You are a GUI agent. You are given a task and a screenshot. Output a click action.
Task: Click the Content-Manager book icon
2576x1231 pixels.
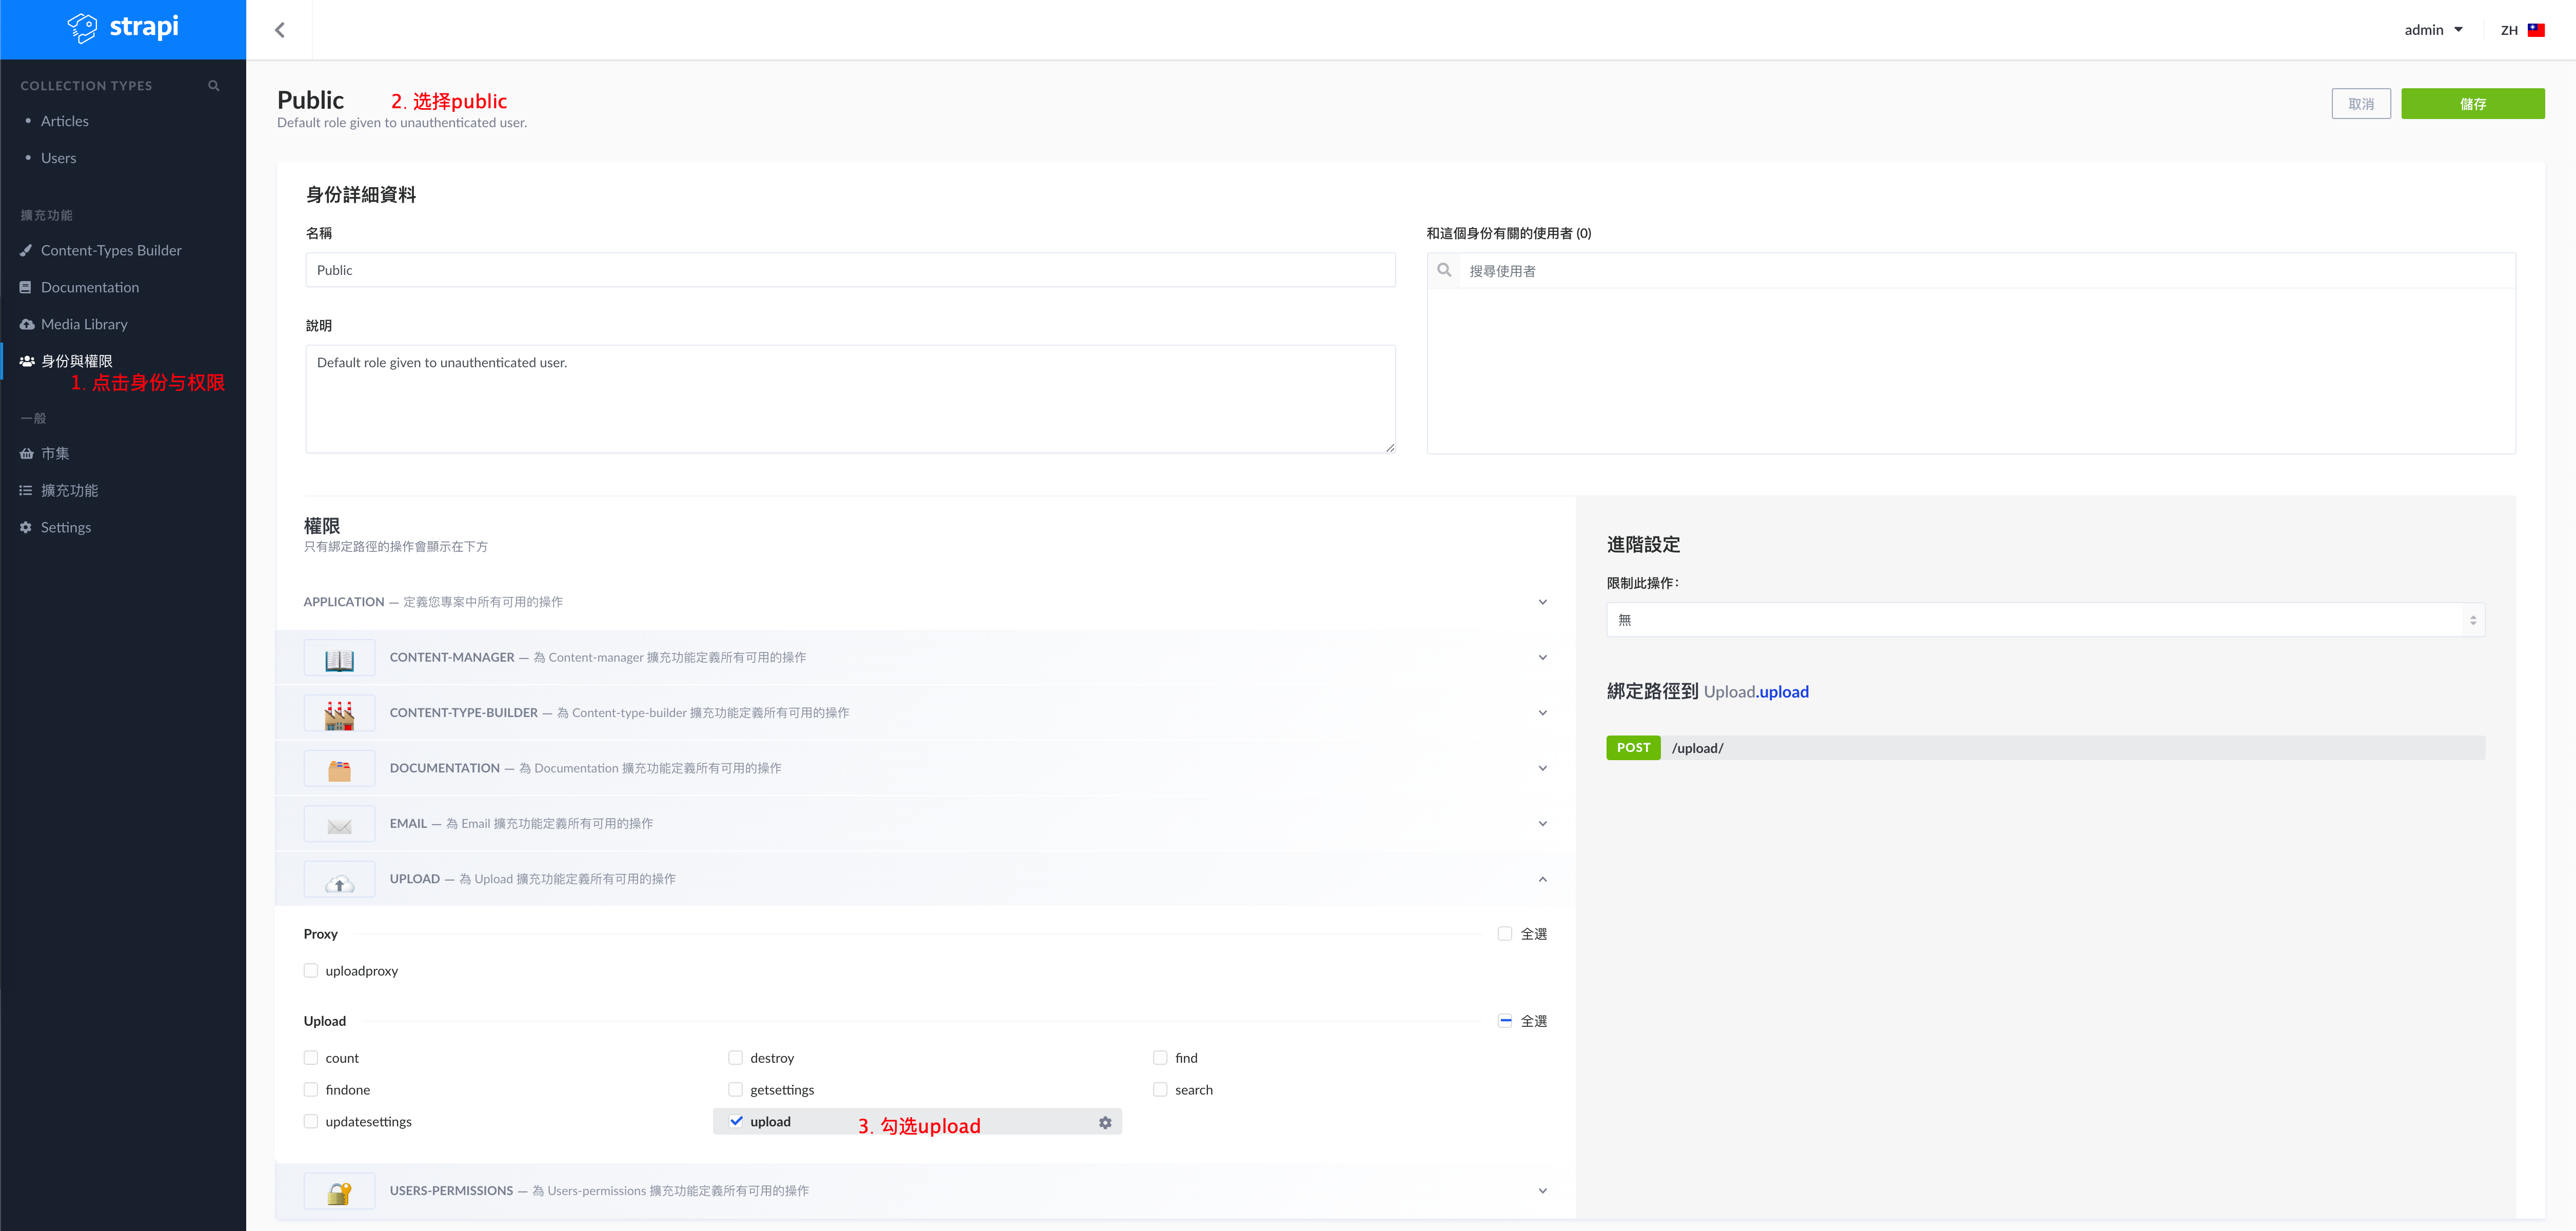pyautogui.click(x=339, y=658)
